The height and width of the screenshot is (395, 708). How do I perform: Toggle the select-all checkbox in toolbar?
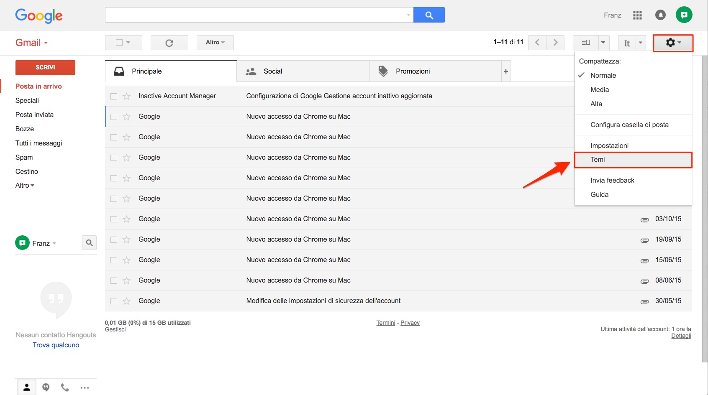(119, 42)
